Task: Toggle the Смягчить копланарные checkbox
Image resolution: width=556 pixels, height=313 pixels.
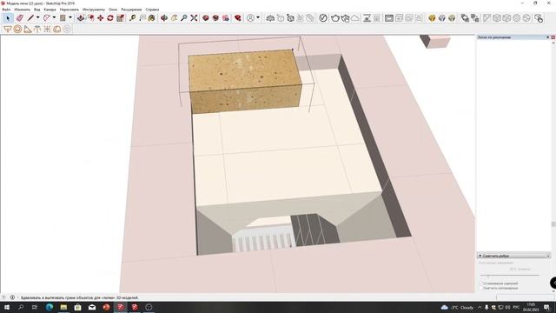Action: 481,288
